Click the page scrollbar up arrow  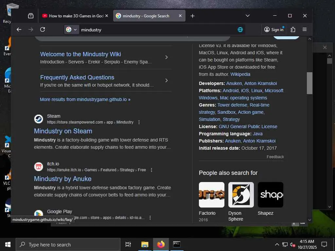point(309,39)
